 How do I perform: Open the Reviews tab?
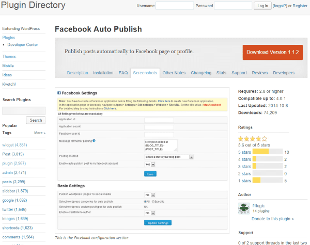[259, 73]
